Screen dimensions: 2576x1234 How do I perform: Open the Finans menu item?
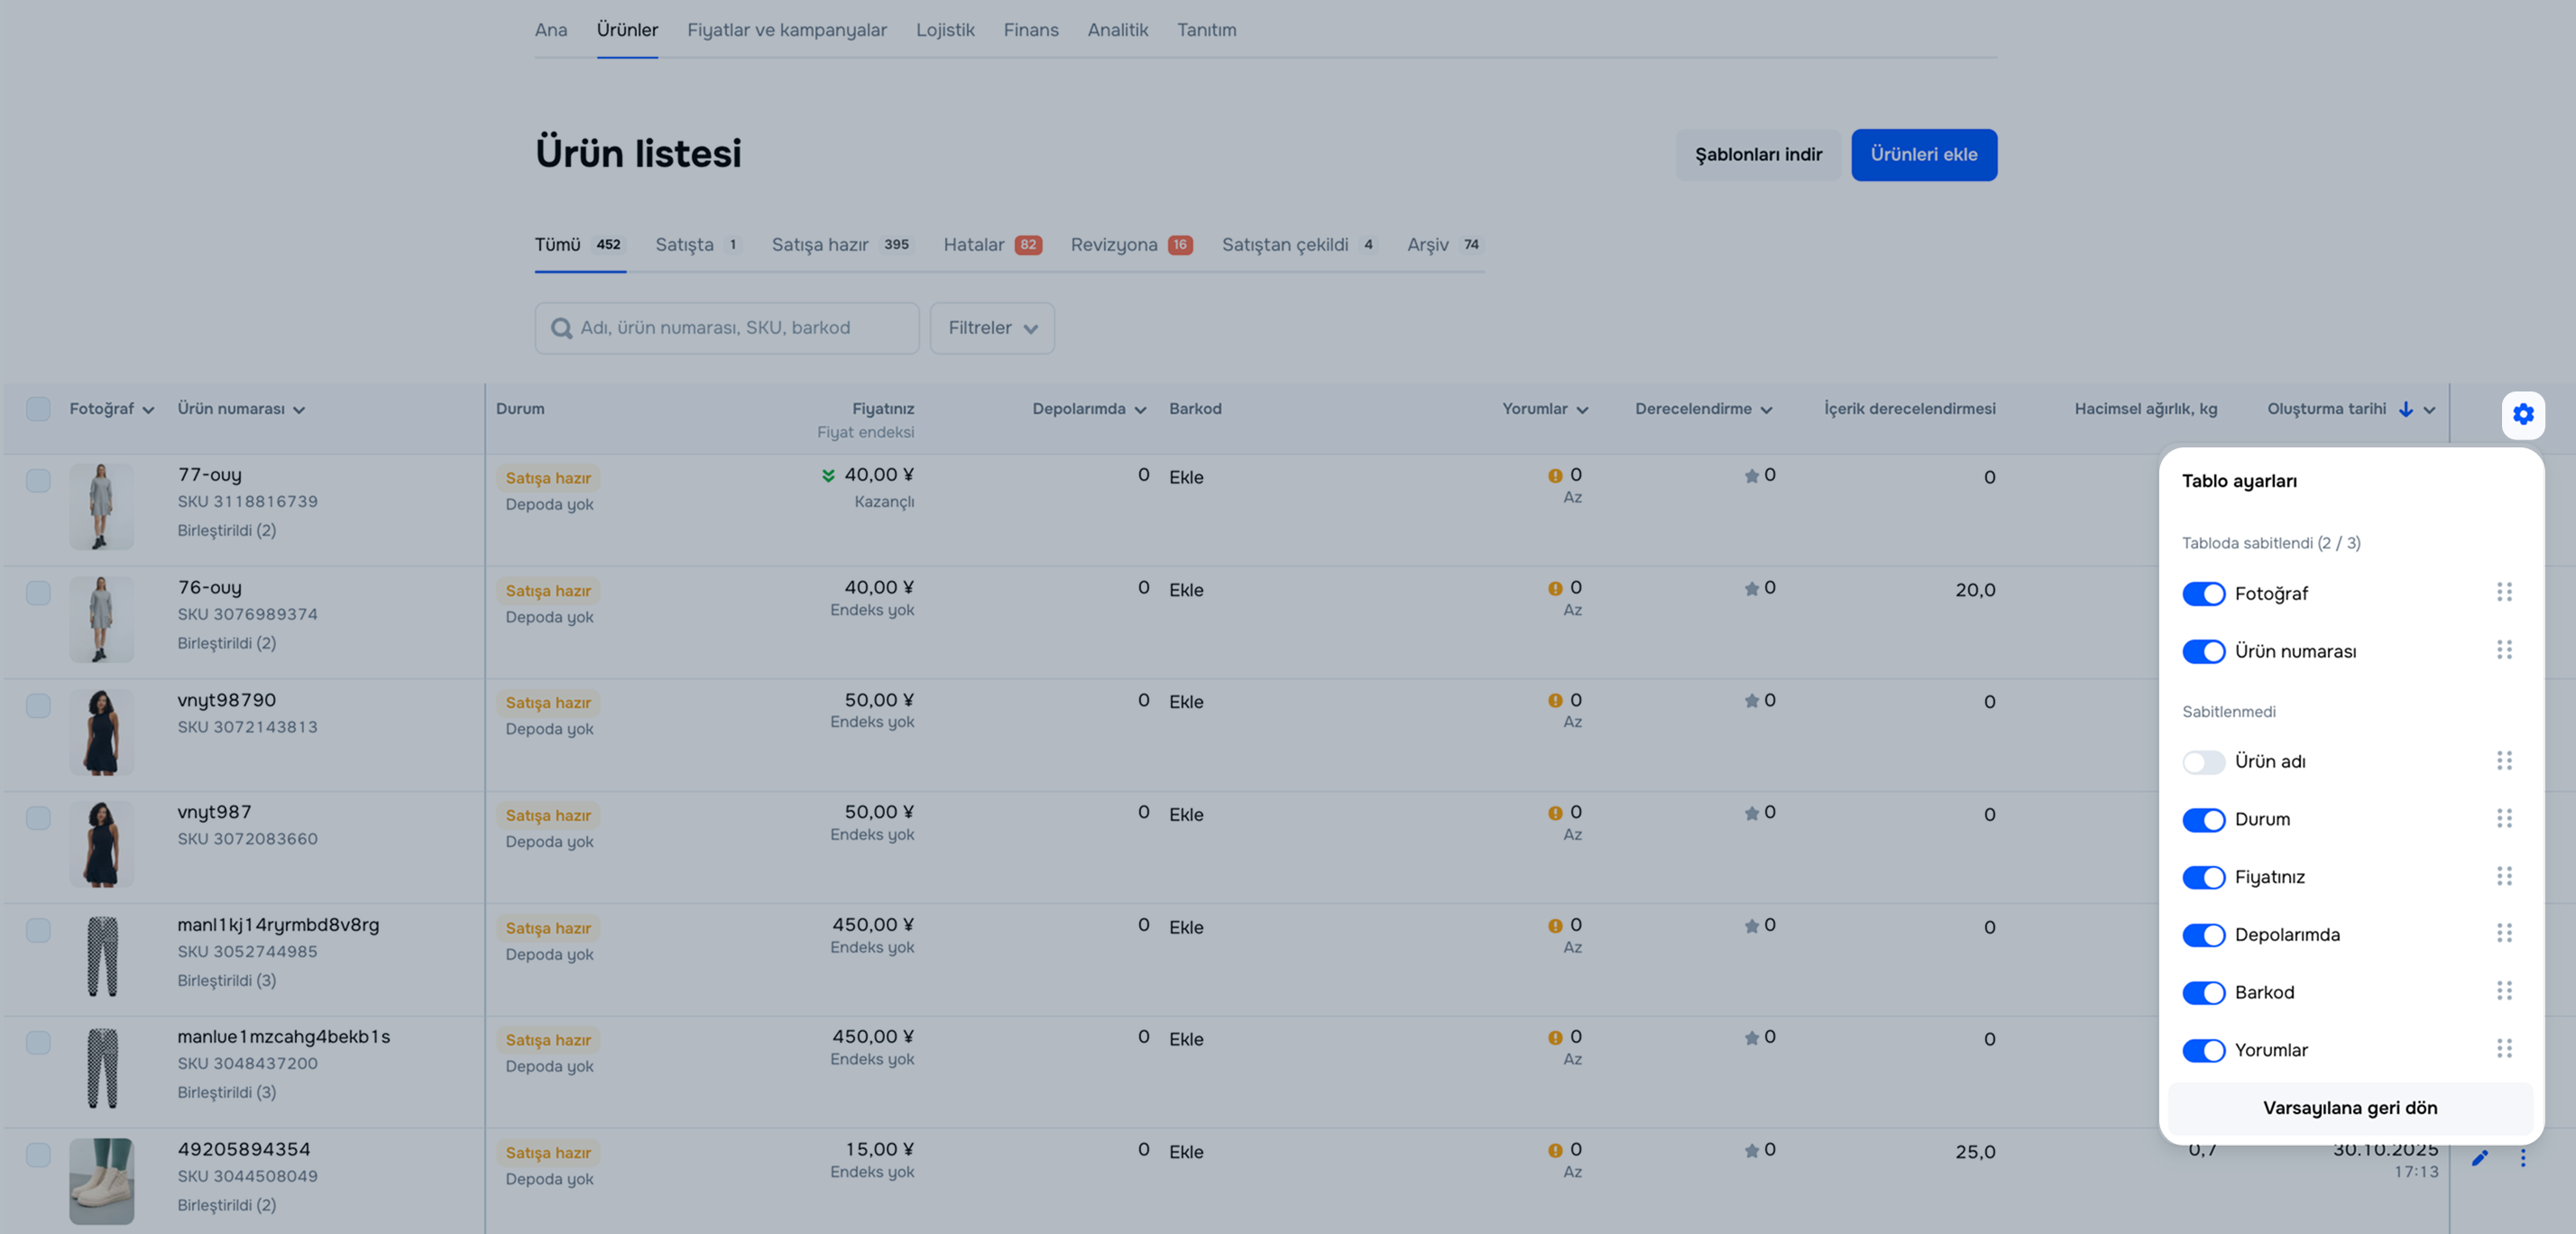click(1030, 30)
